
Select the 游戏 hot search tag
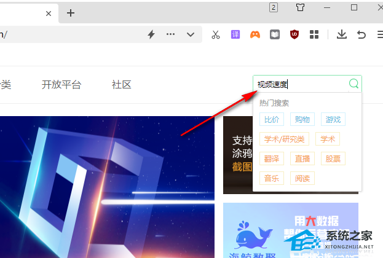(333, 119)
